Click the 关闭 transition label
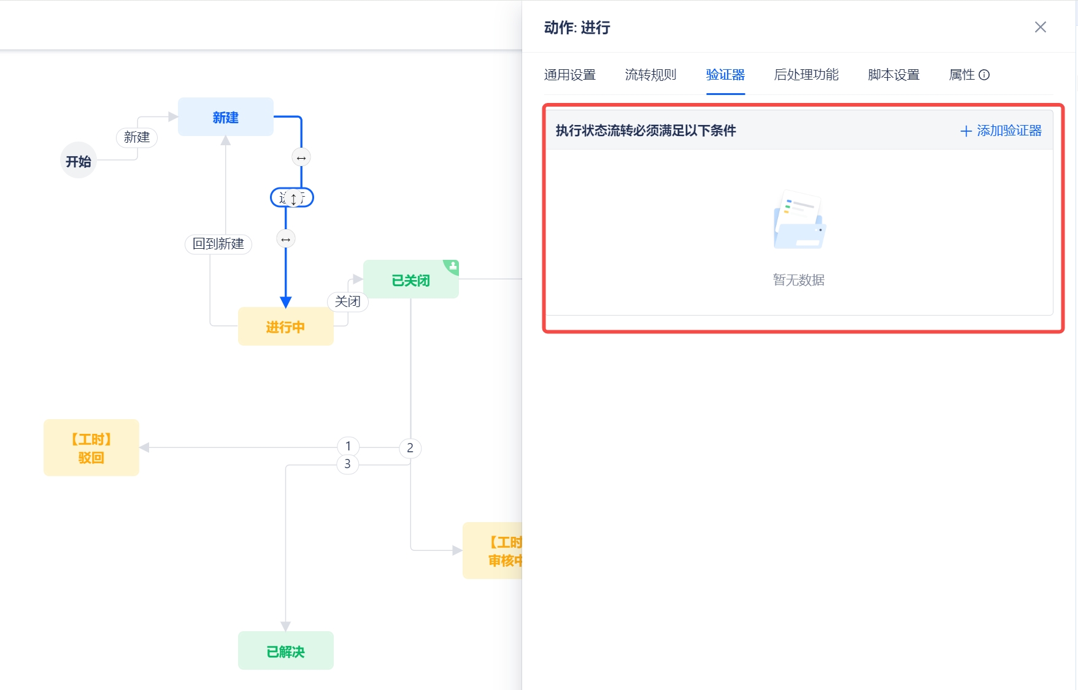 tap(347, 301)
